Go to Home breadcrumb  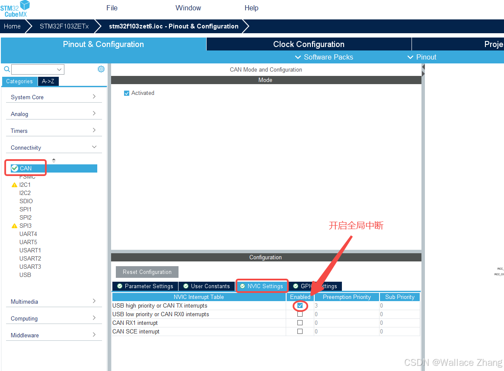click(x=12, y=26)
